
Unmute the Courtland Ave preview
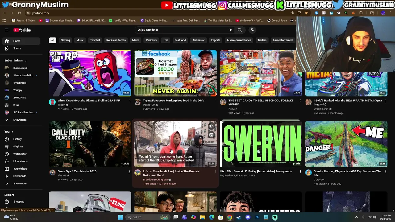point(211,126)
